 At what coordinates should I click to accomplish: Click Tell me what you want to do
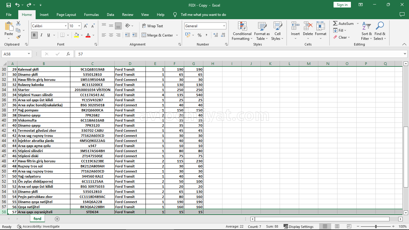tap(203, 15)
